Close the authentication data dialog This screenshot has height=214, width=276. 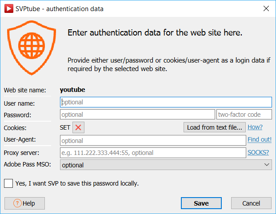(266, 8)
